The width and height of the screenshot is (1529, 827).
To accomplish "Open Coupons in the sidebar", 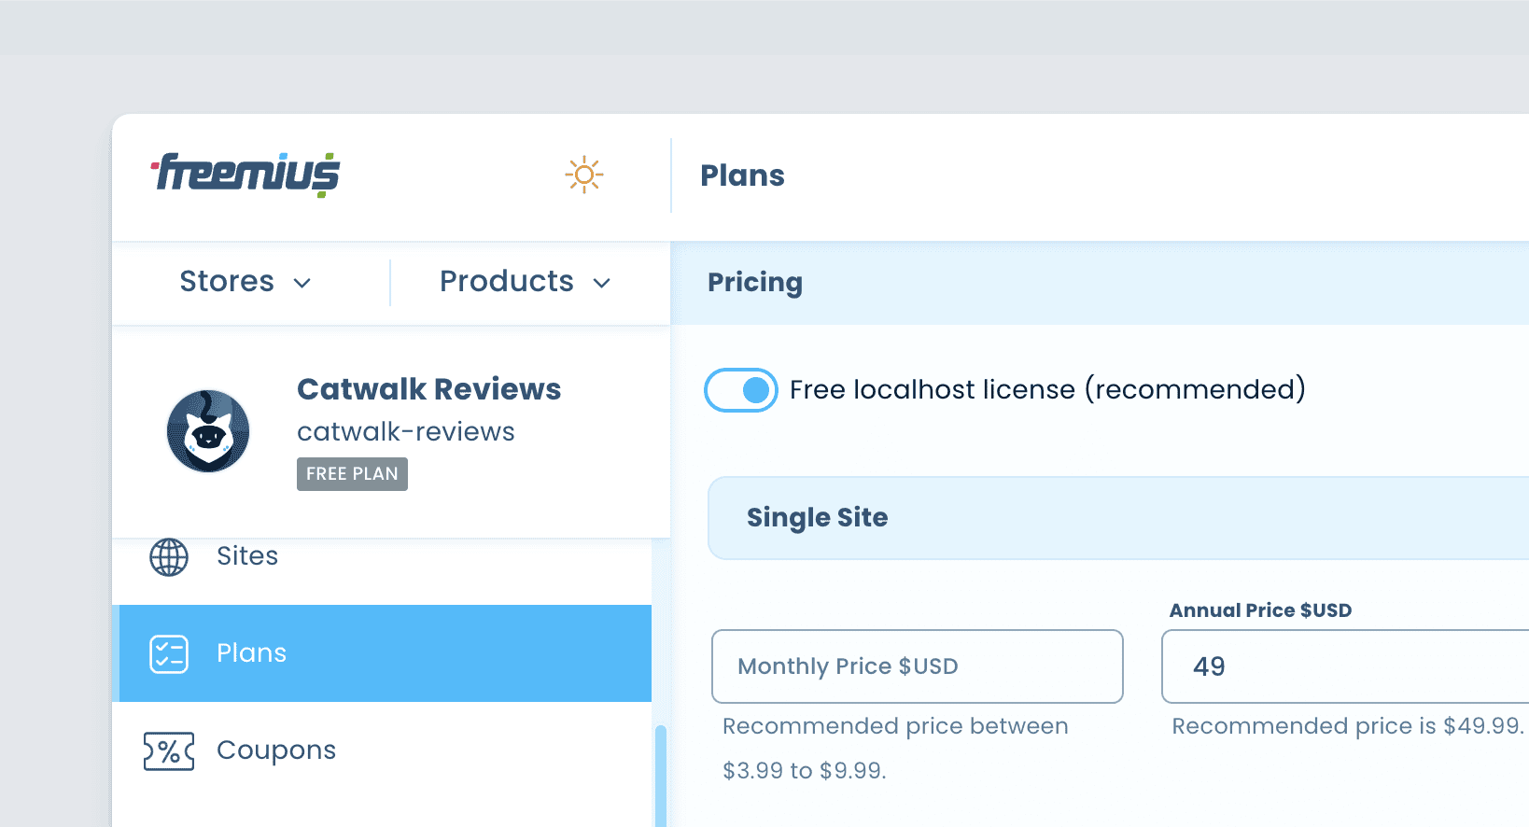I will 382,750.
